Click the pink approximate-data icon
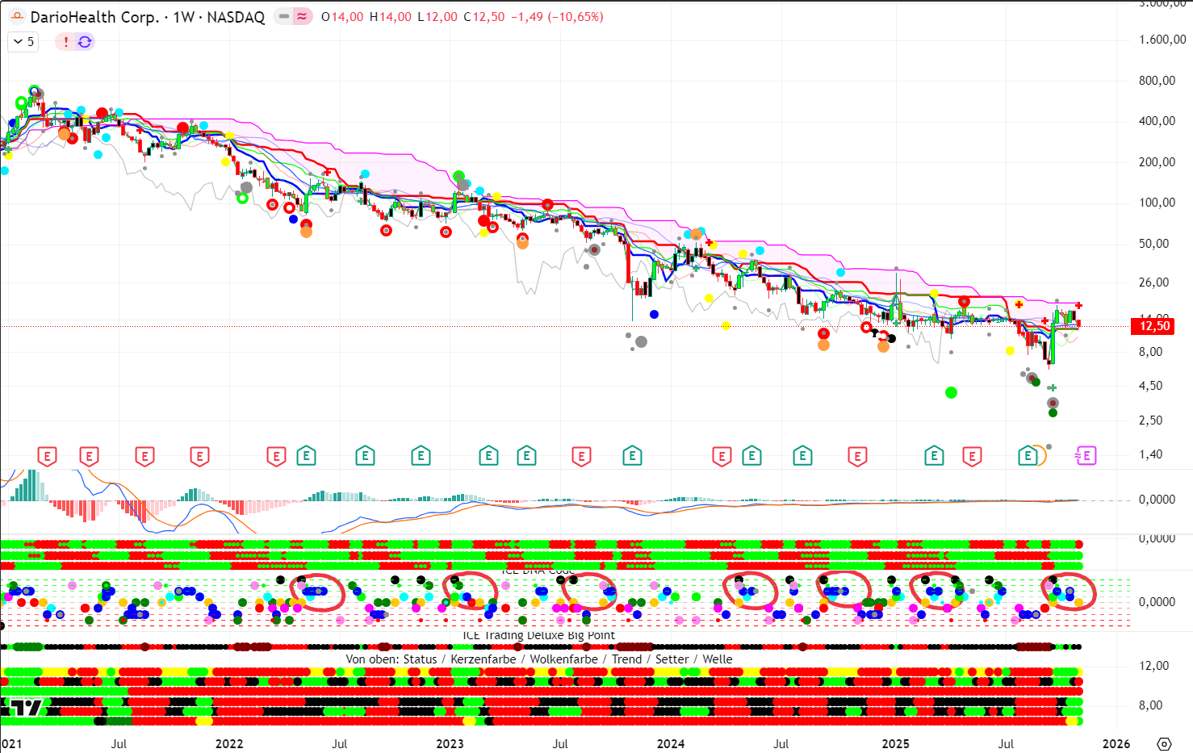This screenshot has width=1193, height=753. click(302, 16)
